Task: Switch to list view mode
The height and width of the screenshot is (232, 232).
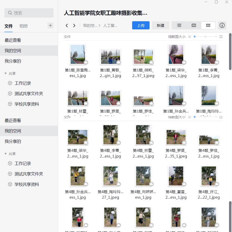Action: [x=179, y=25]
